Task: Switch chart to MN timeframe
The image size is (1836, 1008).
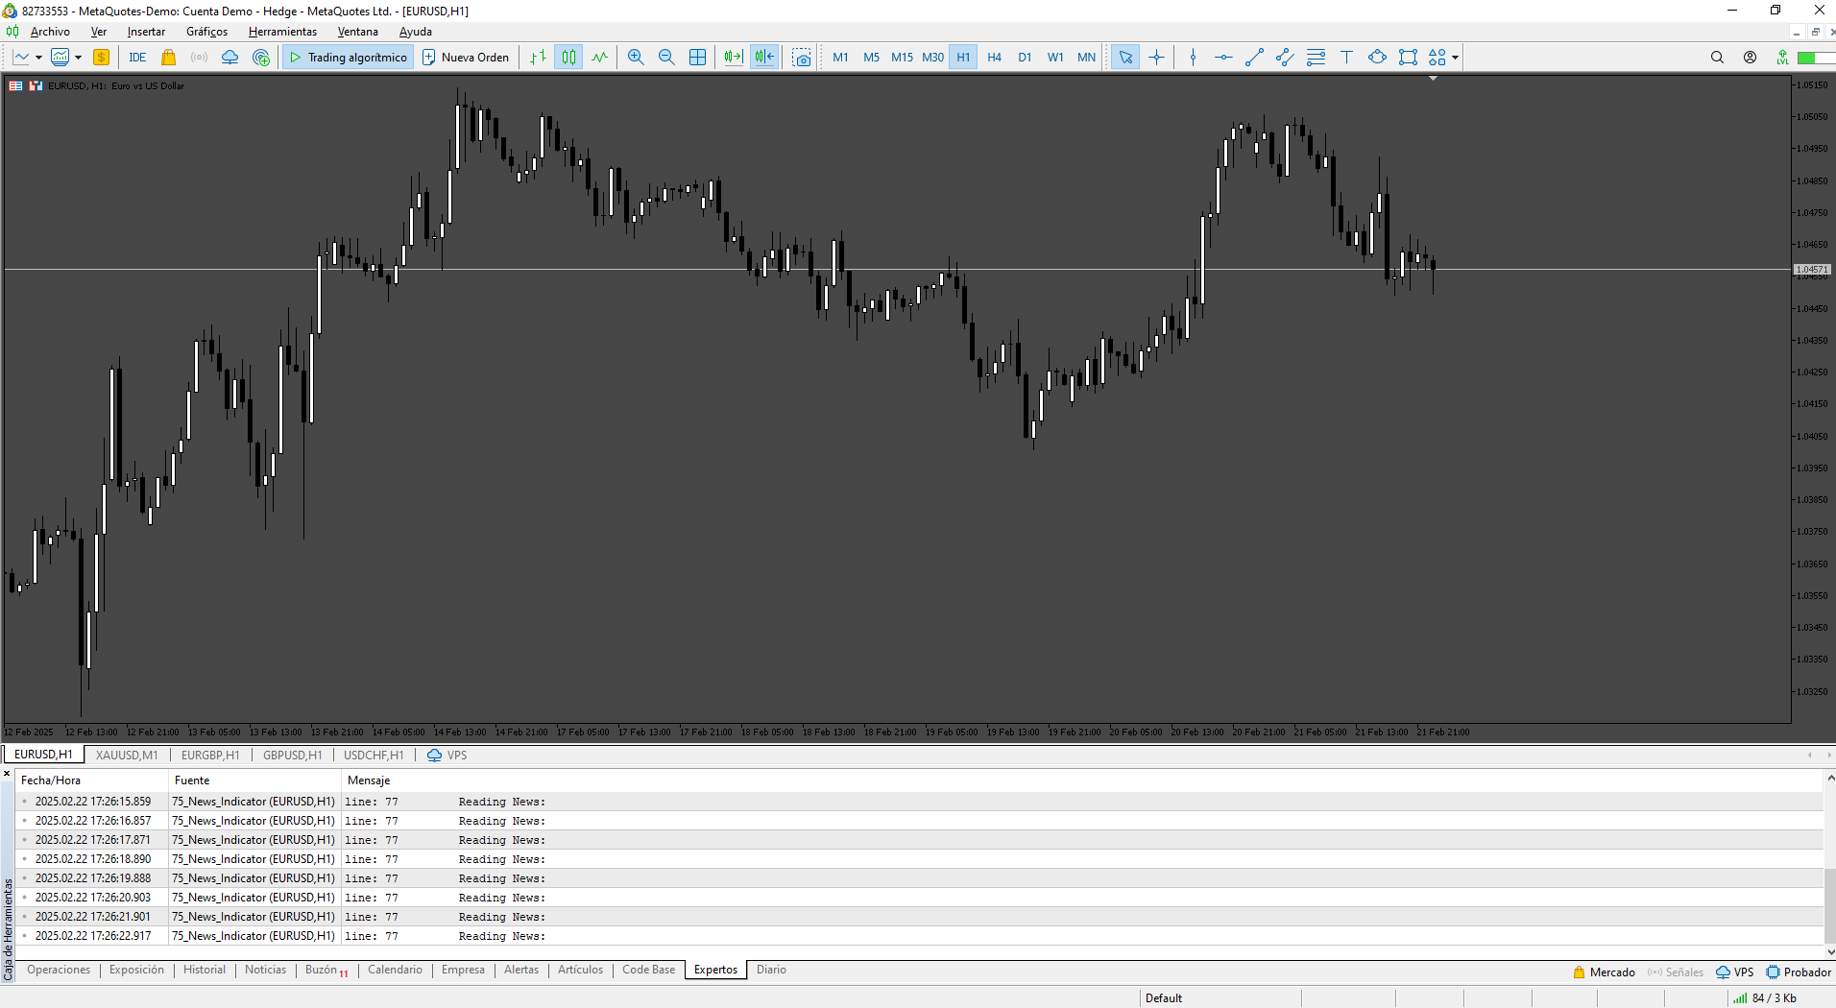Action: (1086, 58)
